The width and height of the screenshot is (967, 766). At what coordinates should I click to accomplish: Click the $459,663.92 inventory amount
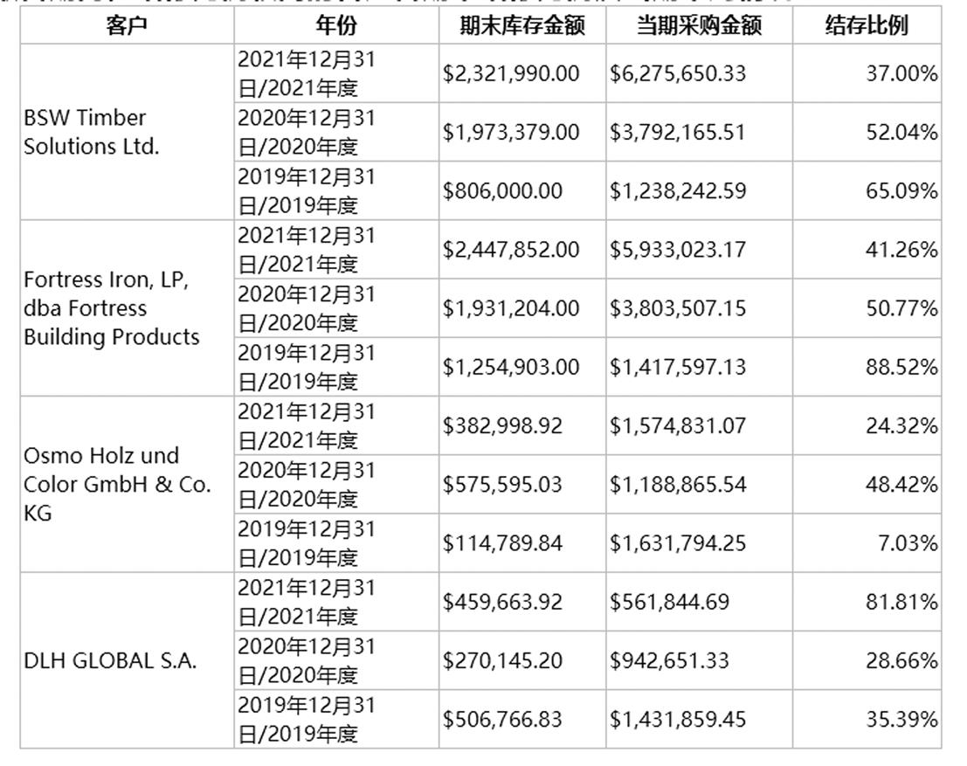[502, 602]
